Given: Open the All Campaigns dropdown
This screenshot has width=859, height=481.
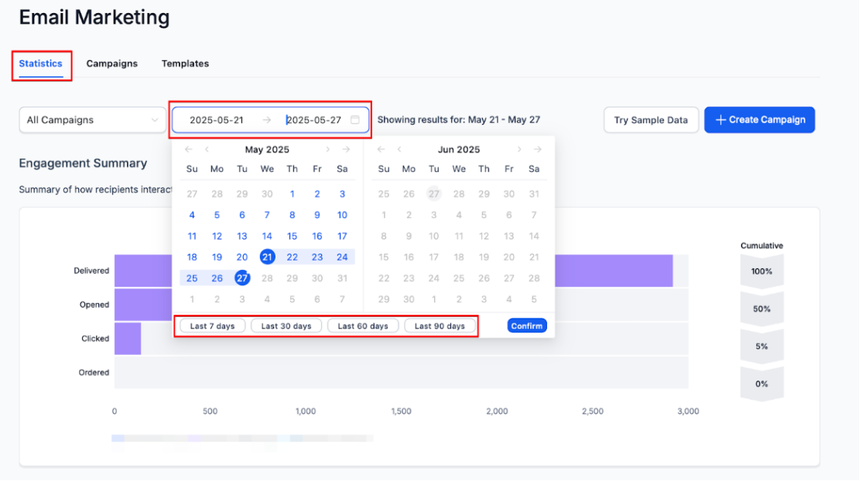Looking at the screenshot, I should (91, 120).
